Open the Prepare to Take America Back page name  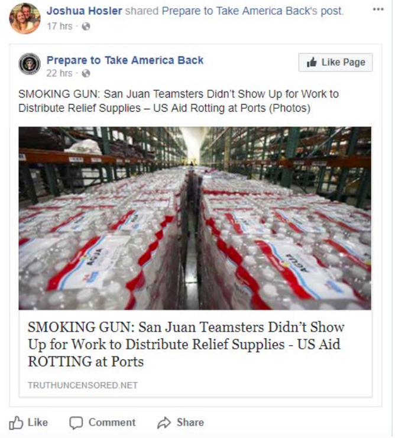coord(125,60)
